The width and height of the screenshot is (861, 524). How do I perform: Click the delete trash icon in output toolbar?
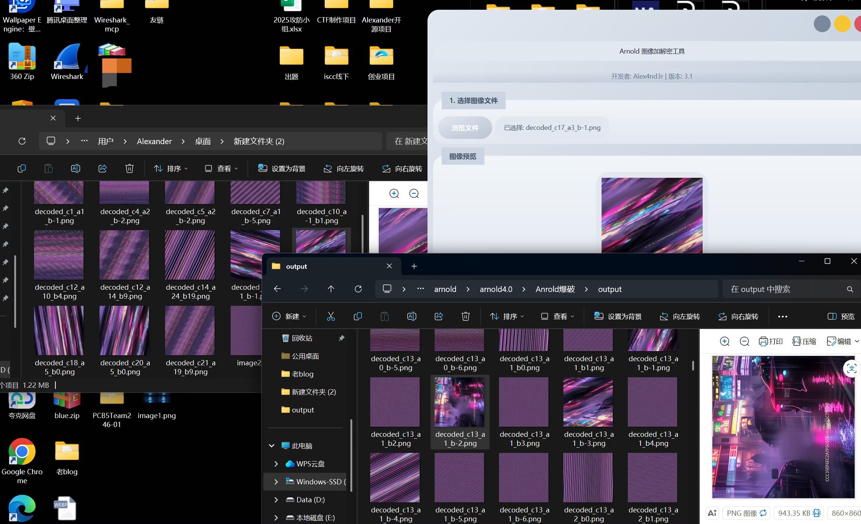465,316
